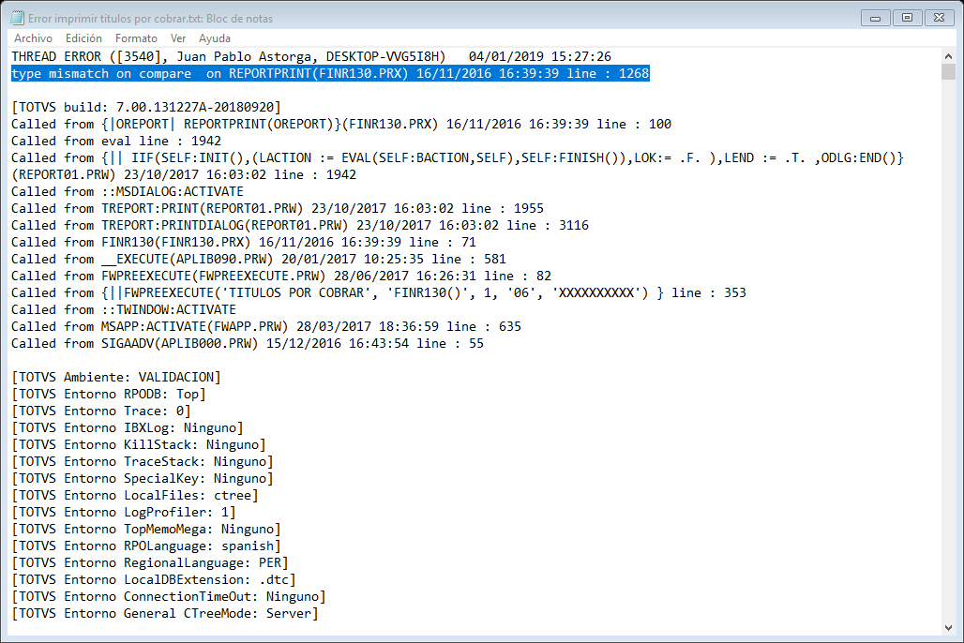Click the highlighted 'type mismatch on compare' line
Viewport: 964px width, 643px height.
click(x=330, y=74)
